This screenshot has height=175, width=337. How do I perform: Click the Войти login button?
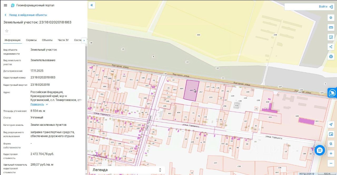pyautogui.click(x=326, y=7)
